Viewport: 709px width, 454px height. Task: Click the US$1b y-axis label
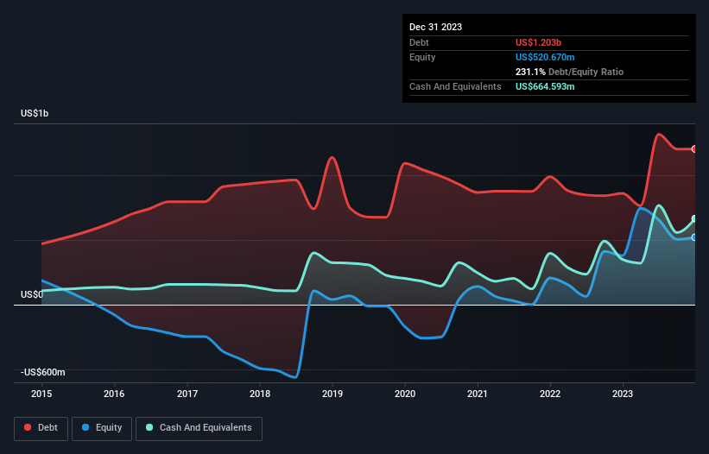(35, 113)
